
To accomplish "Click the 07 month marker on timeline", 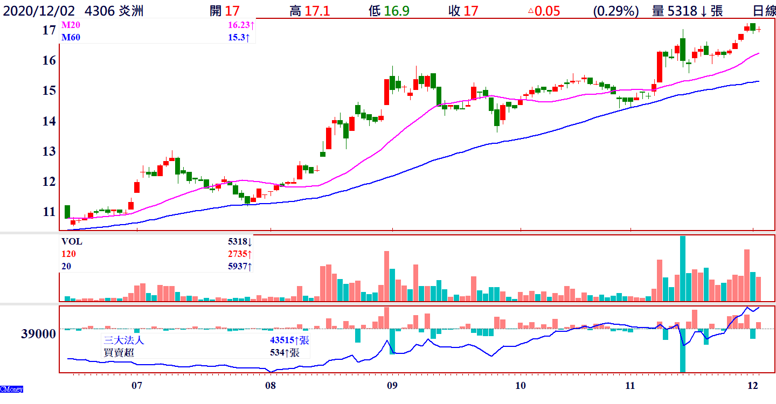I will pos(137,386).
